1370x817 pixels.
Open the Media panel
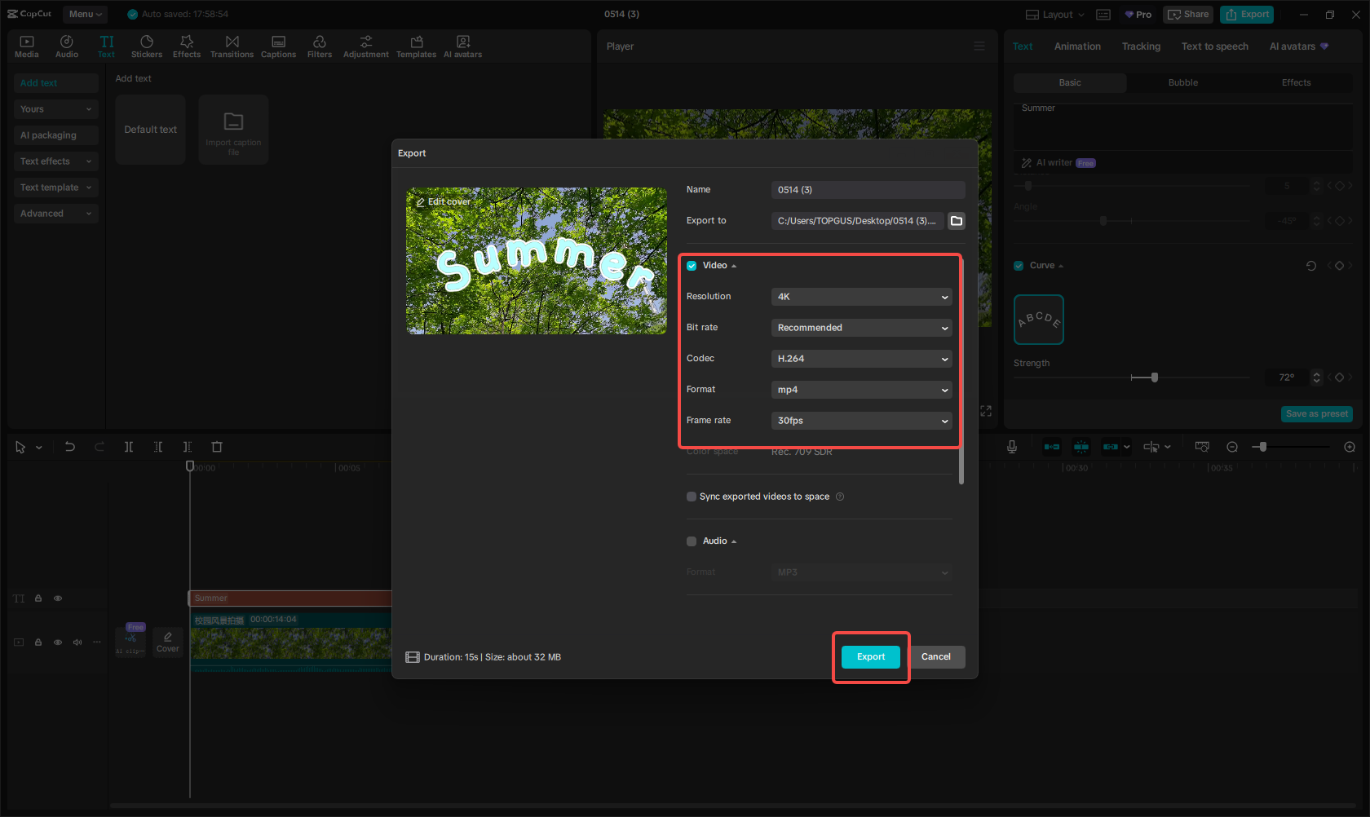pos(26,45)
